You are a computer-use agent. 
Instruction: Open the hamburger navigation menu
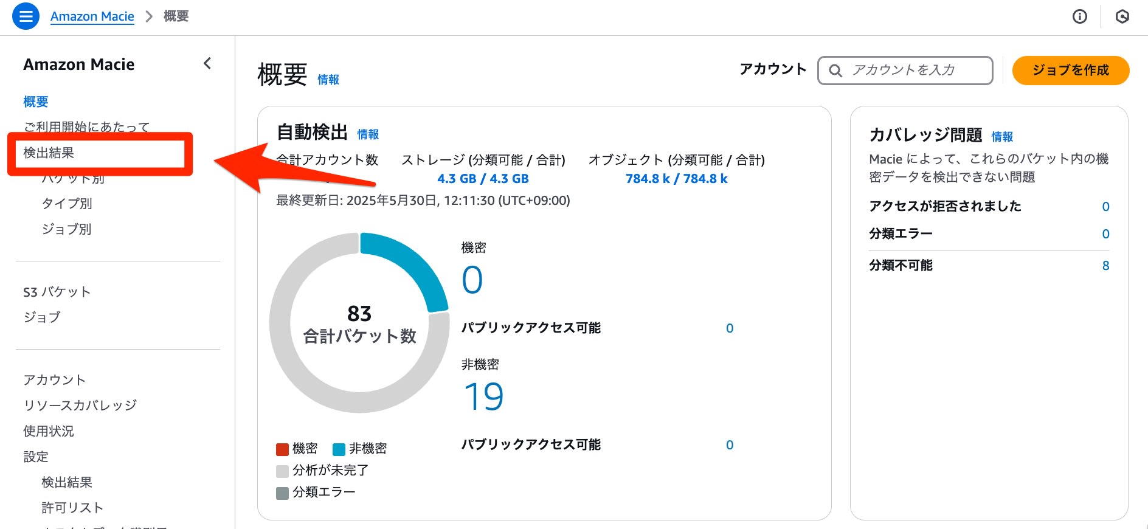pyautogui.click(x=26, y=16)
